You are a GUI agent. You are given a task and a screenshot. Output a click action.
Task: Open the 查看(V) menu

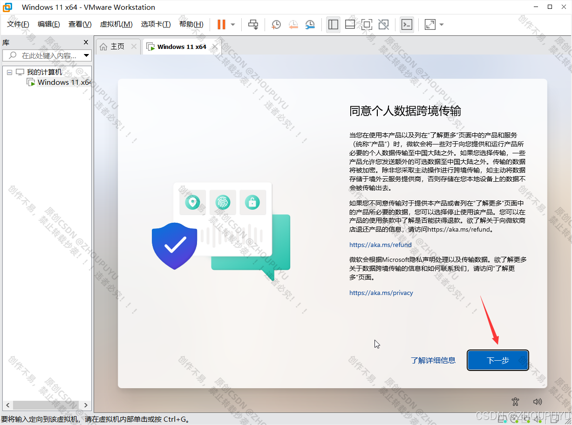tap(80, 24)
